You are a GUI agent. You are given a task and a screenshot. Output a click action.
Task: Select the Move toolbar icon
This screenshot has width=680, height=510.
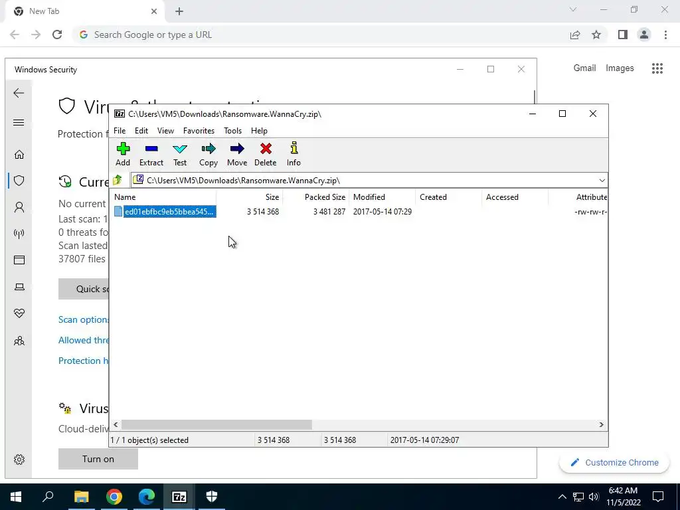click(x=237, y=154)
